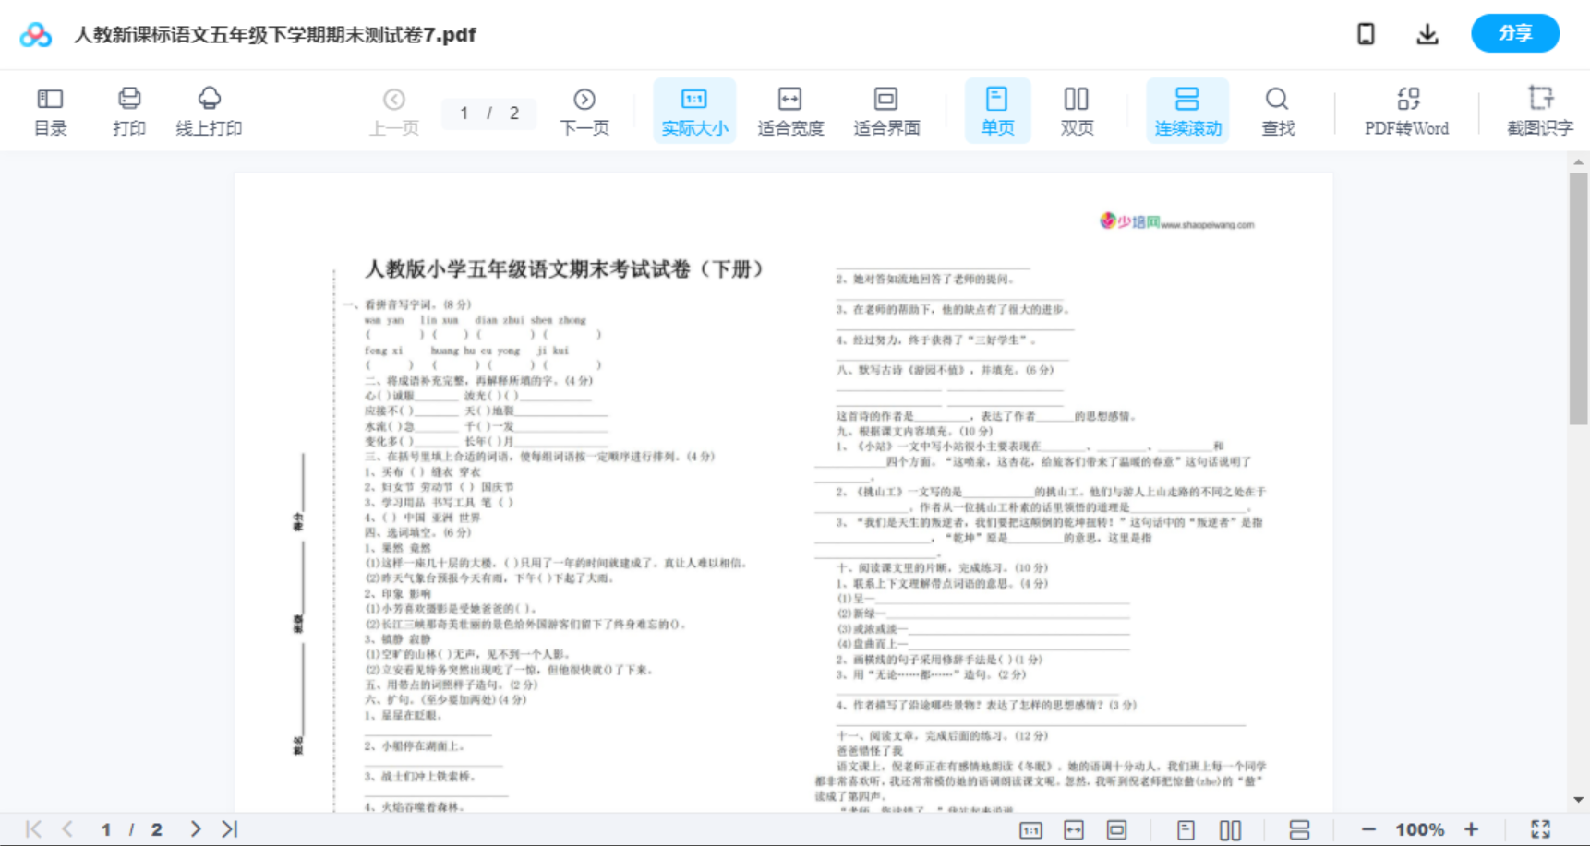Image resolution: width=1590 pixels, height=846 pixels.
Task: Click the download icon in the header
Action: pos(1427,33)
